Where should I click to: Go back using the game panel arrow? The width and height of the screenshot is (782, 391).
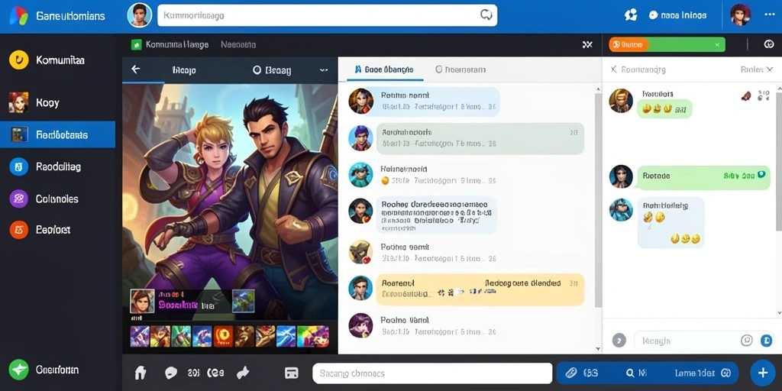135,69
